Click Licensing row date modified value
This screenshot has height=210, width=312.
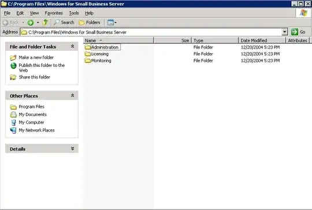pyautogui.click(x=260, y=54)
